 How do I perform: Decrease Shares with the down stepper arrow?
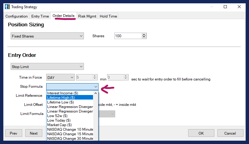point(144,38)
